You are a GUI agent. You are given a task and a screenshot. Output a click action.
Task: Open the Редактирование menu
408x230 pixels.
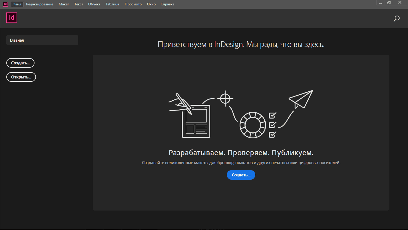[40, 4]
